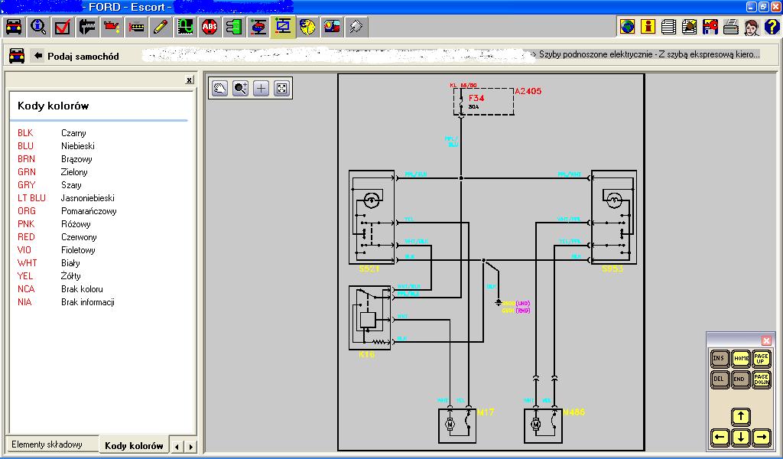This screenshot has width=783, height=459.
Task: Click the PAGE DOWN key on the keypad
Action: 761,379
